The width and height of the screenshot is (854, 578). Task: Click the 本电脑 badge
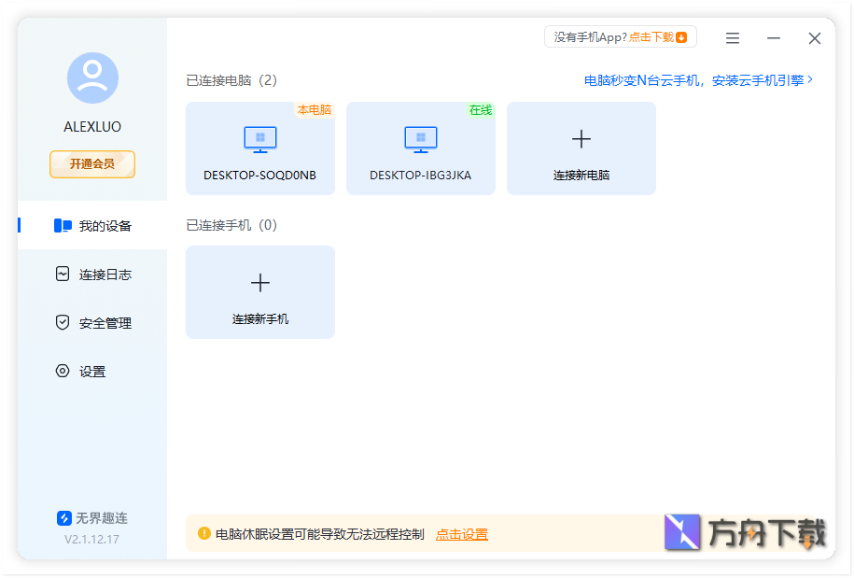(315, 110)
